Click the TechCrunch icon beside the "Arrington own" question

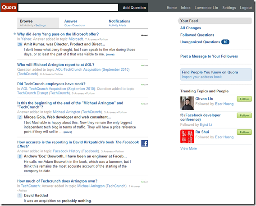click(145, 182)
